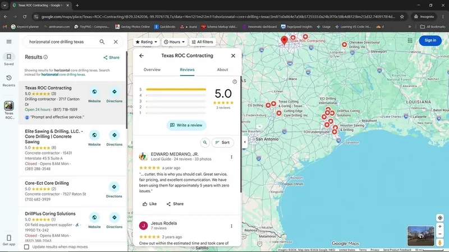Get directions to Elite Sawing & Drilling

pyautogui.click(x=114, y=135)
